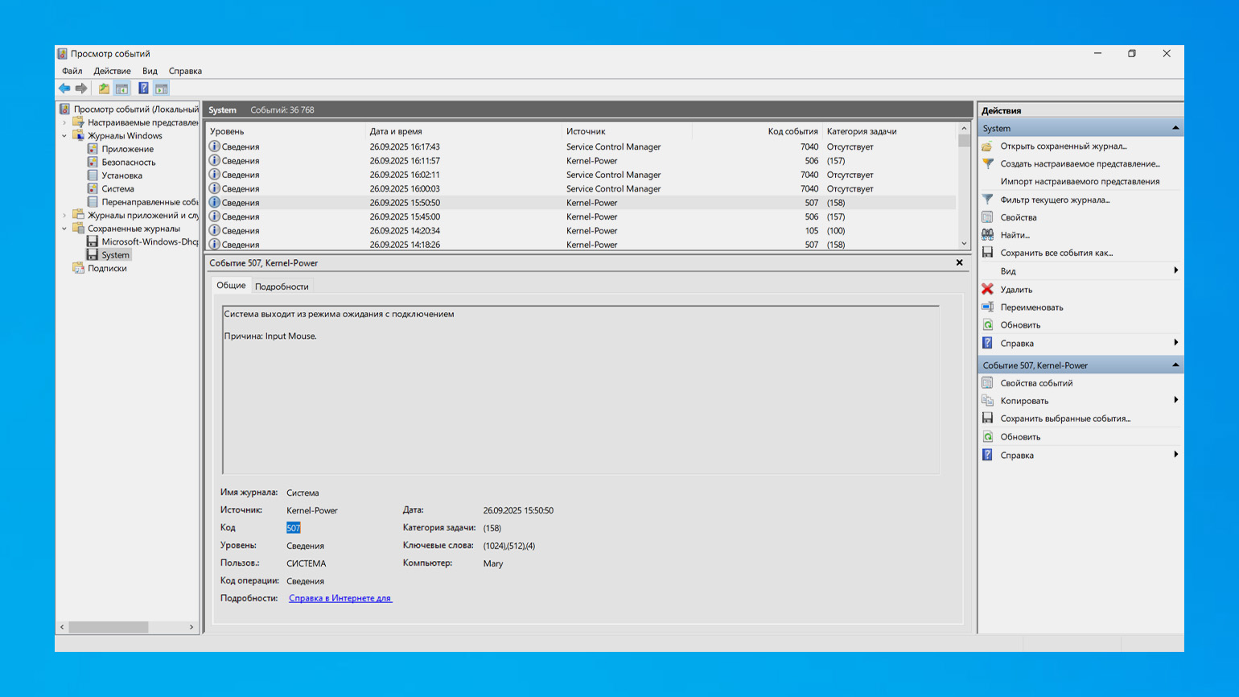Screen dimensions: 1239x697
Task: Switch to the 'Подробности' tab
Action: click(x=282, y=287)
